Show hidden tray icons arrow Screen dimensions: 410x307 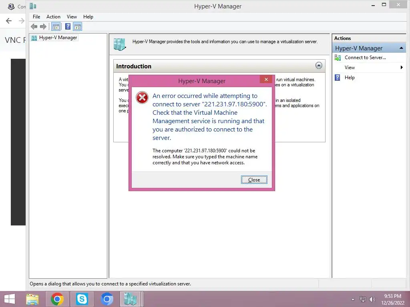(x=353, y=299)
